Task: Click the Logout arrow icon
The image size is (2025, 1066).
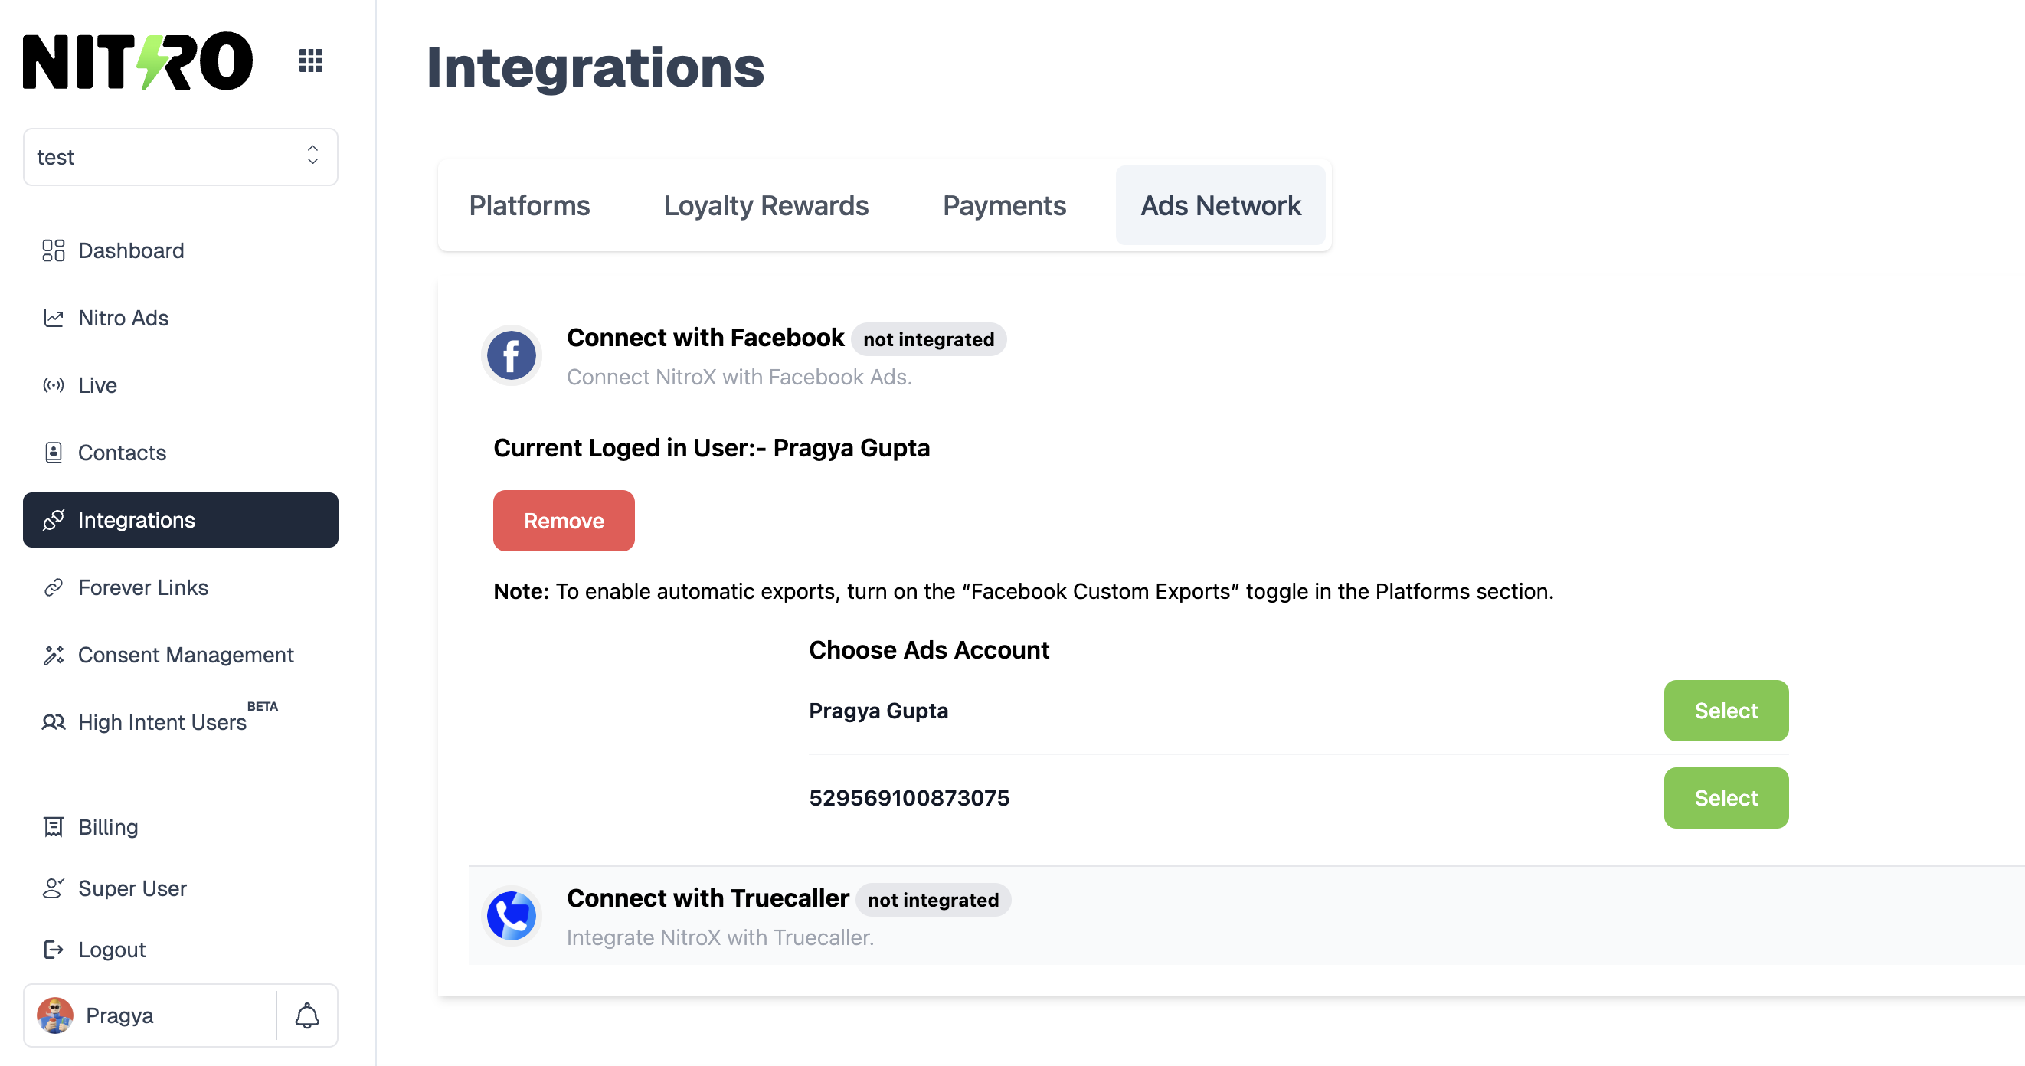Action: [54, 950]
